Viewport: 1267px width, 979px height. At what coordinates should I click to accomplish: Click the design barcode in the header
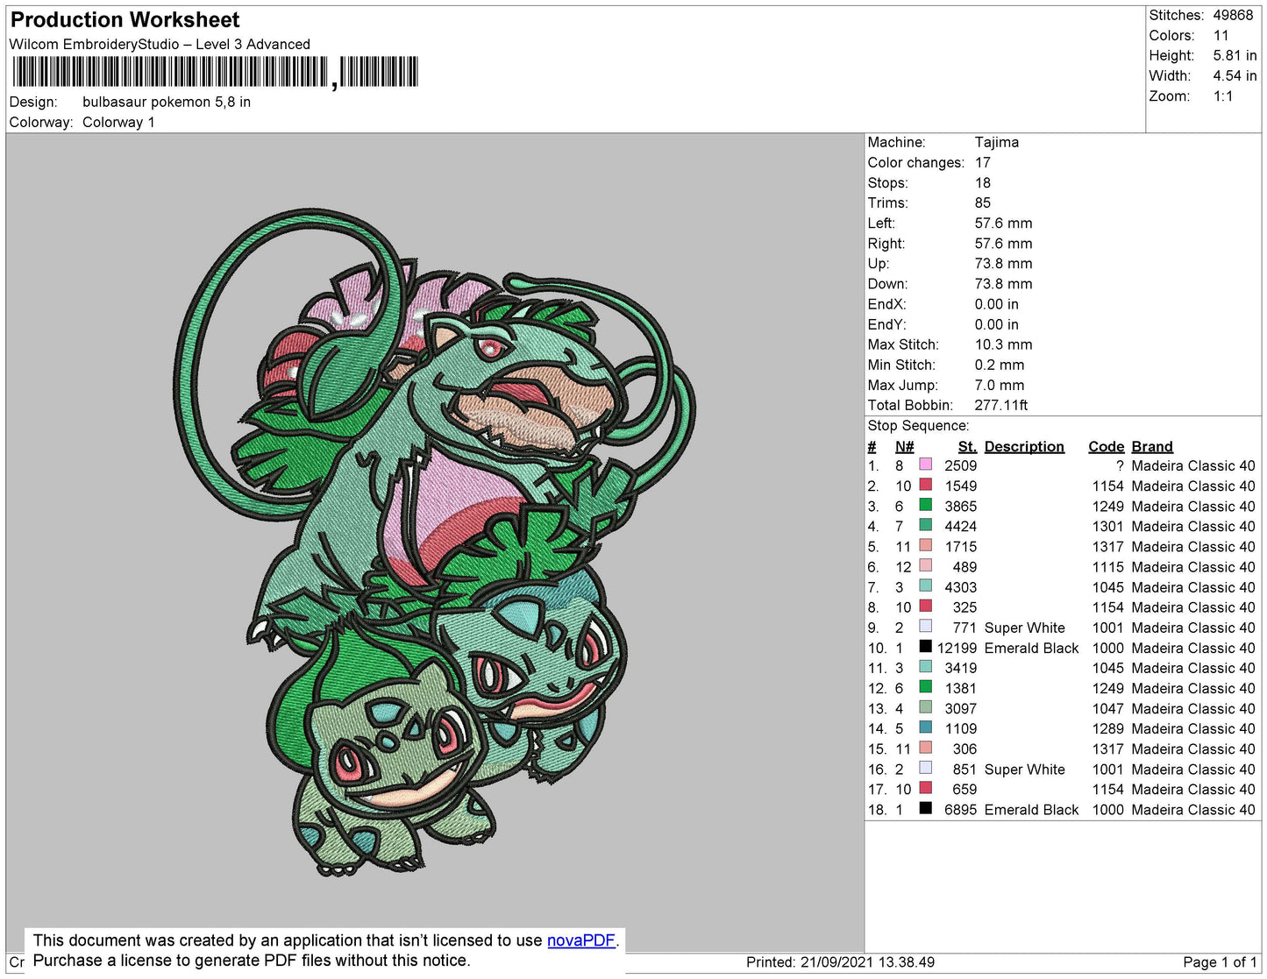click(216, 72)
